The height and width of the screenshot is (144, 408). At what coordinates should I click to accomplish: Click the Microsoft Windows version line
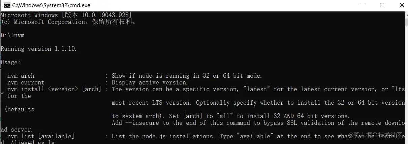pos(66,15)
